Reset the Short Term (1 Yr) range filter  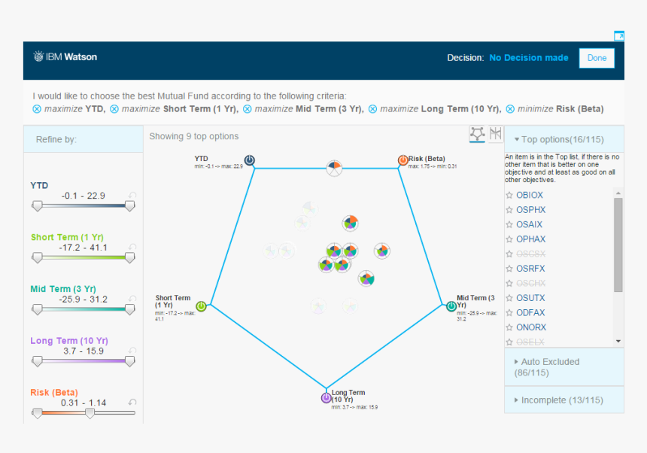click(x=132, y=247)
